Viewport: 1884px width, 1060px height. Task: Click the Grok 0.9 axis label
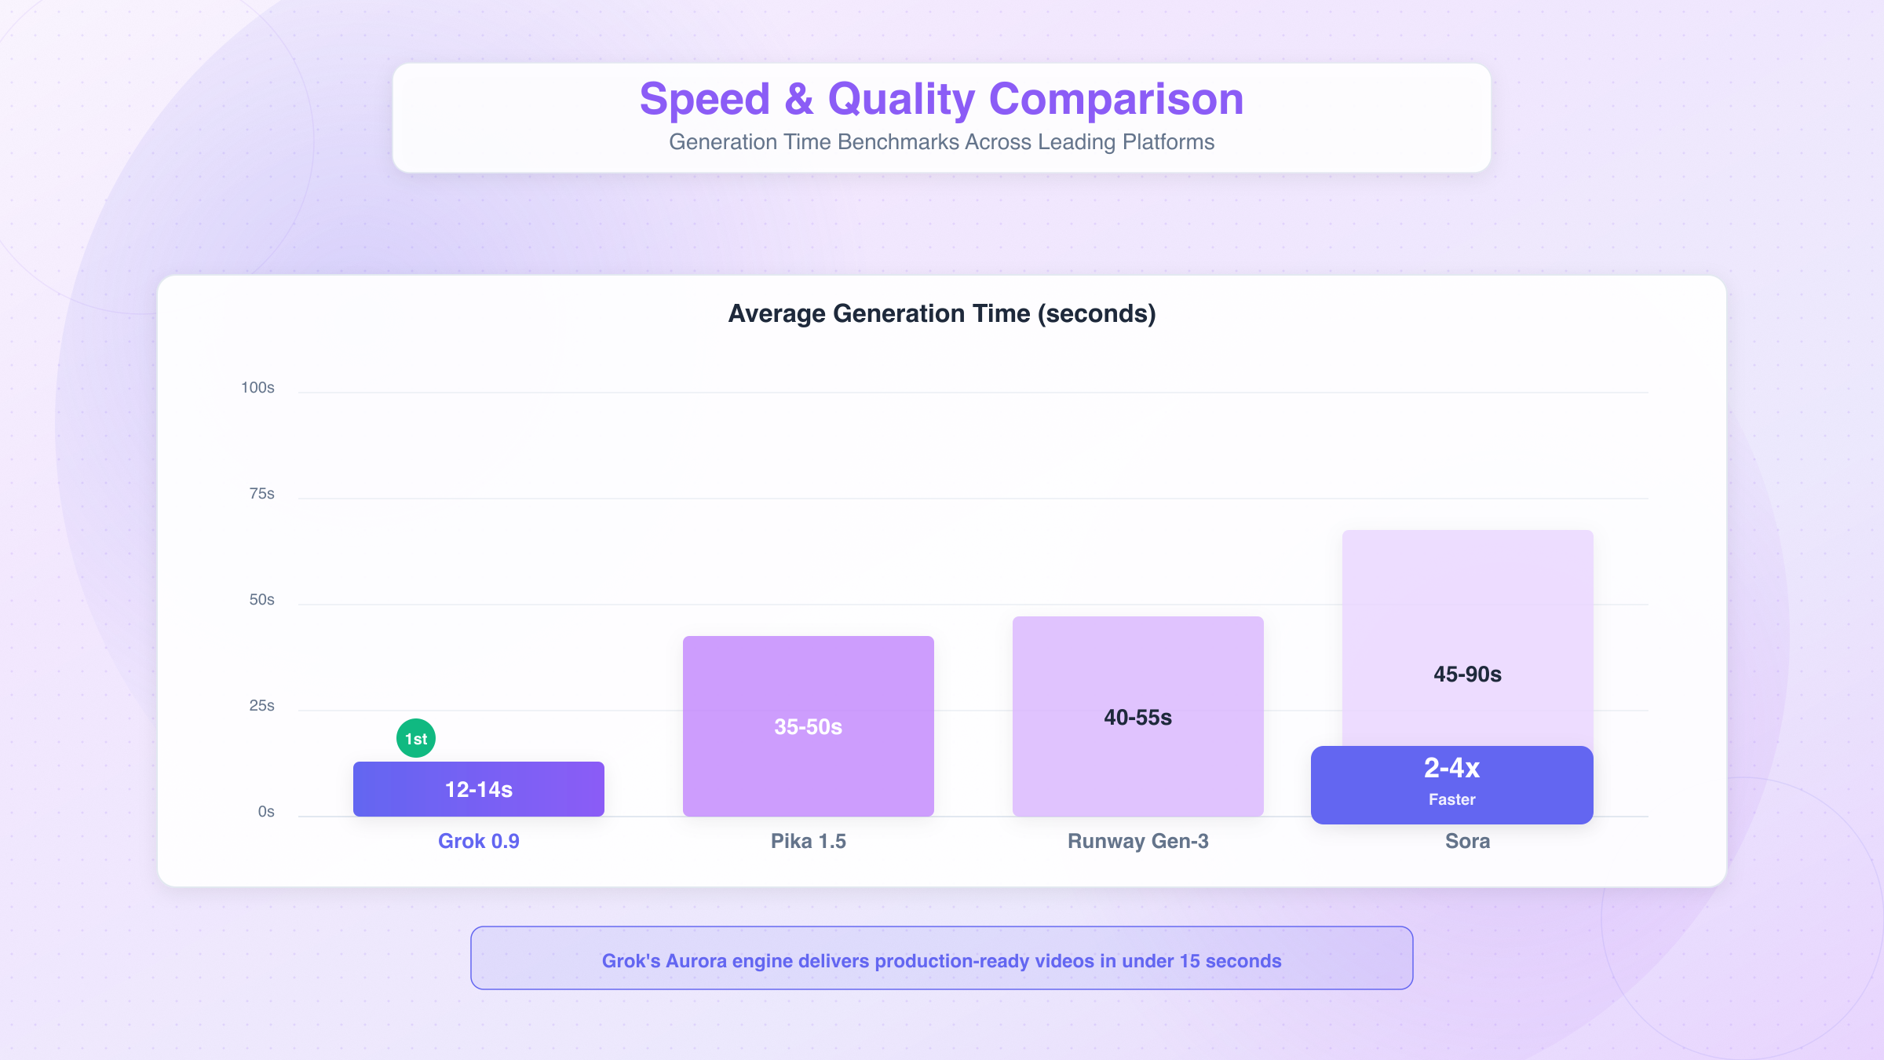point(479,841)
